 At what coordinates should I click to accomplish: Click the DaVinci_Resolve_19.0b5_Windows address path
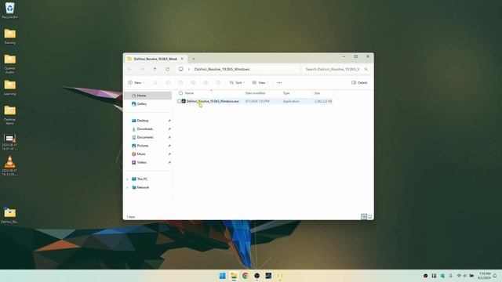221,69
